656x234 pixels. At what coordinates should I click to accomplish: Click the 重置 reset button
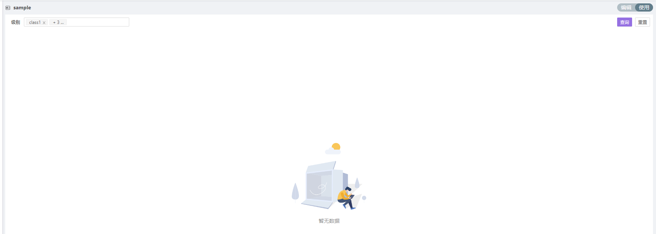coord(643,22)
